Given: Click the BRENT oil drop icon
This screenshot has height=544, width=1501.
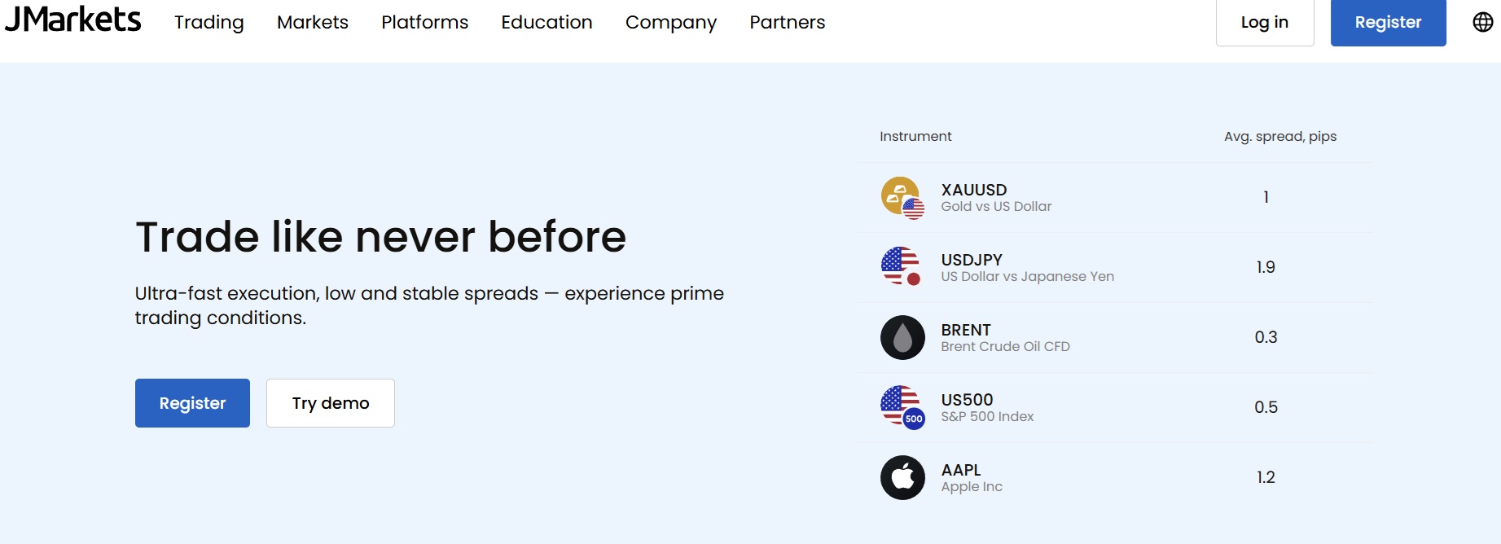Looking at the screenshot, I should [x=902, y=337].
